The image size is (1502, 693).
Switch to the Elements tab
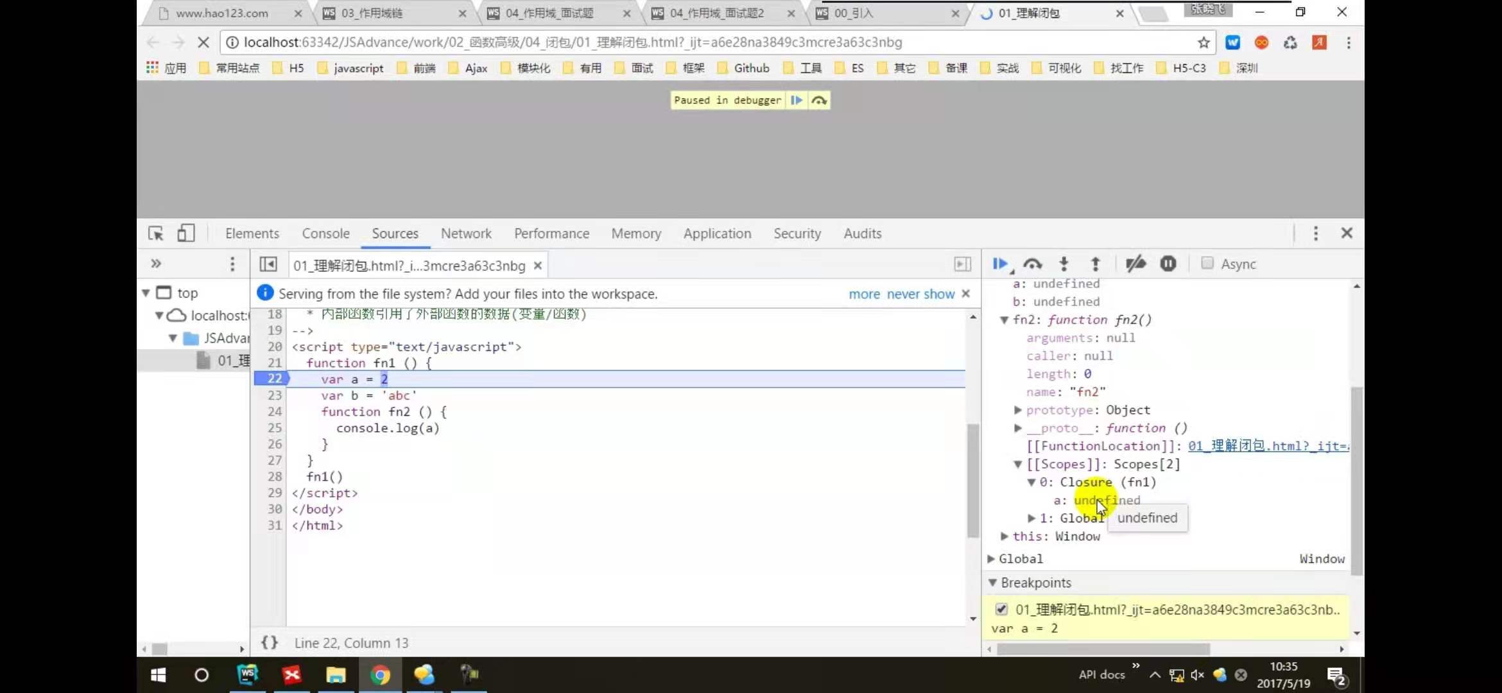pos(252,234)
